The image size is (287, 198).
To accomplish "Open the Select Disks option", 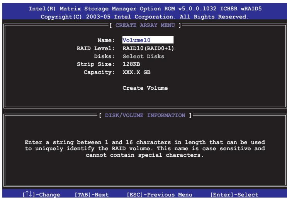I will (x=143, y=56).
